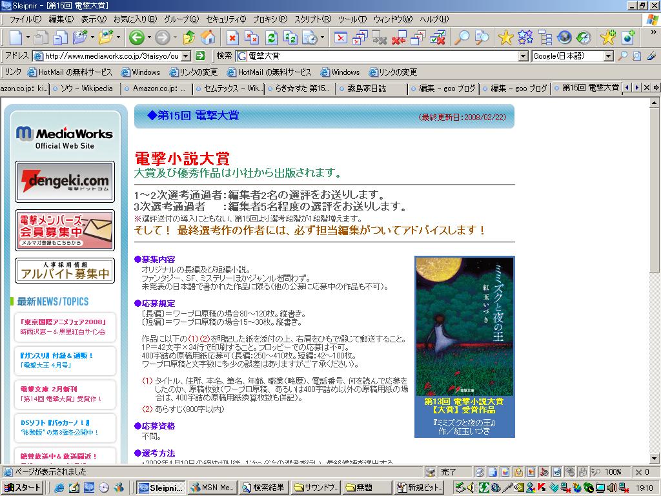Click the new blank tab icon

coord(15,37)
